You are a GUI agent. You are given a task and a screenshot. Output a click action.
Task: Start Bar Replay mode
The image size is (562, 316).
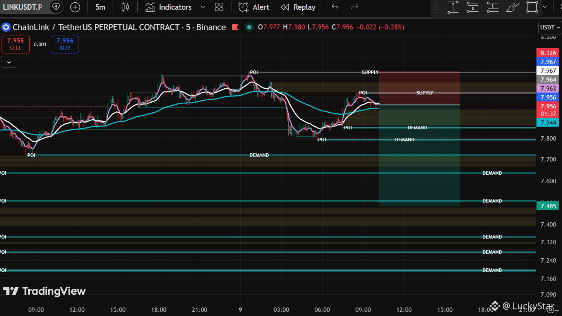(x=298, y=7)
